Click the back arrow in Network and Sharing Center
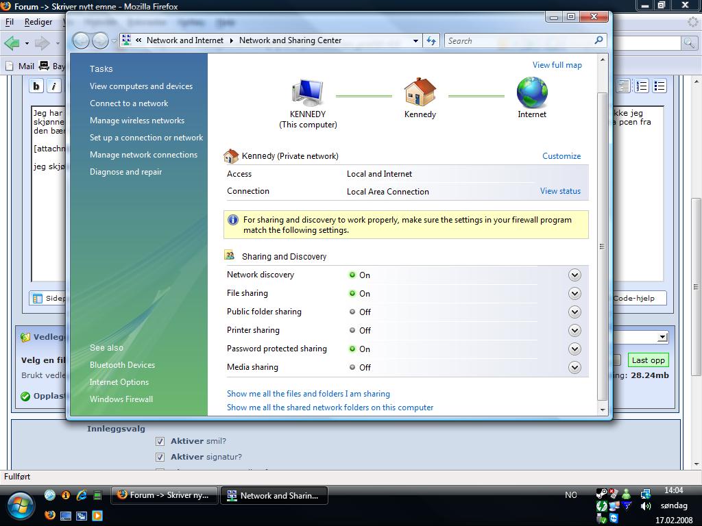 click(81, 40)
